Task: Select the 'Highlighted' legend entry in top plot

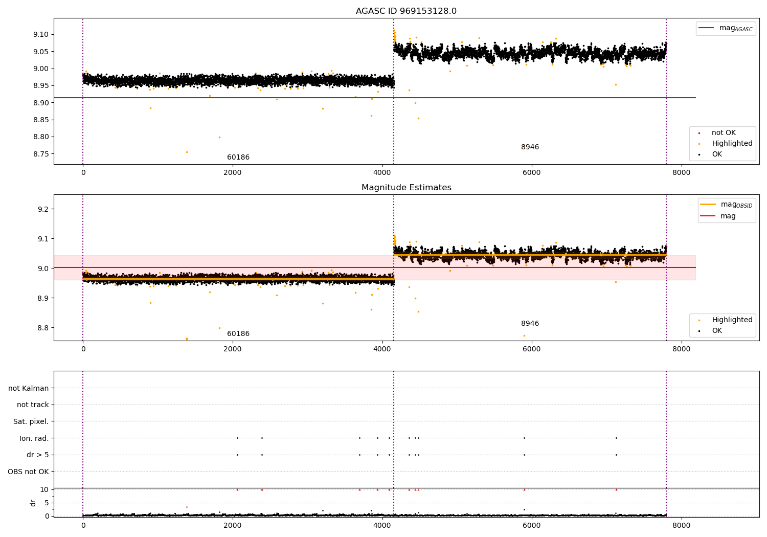Action: pos(726,144)
